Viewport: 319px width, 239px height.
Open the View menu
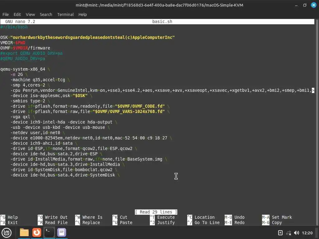[30, 14]
